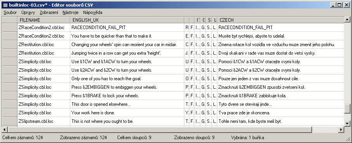Image resolution: width=352 pixels, height=143 pixels.
Task: Select cell 'Tva prace zde je skoncena.'
Action: (x=281, y=112)
